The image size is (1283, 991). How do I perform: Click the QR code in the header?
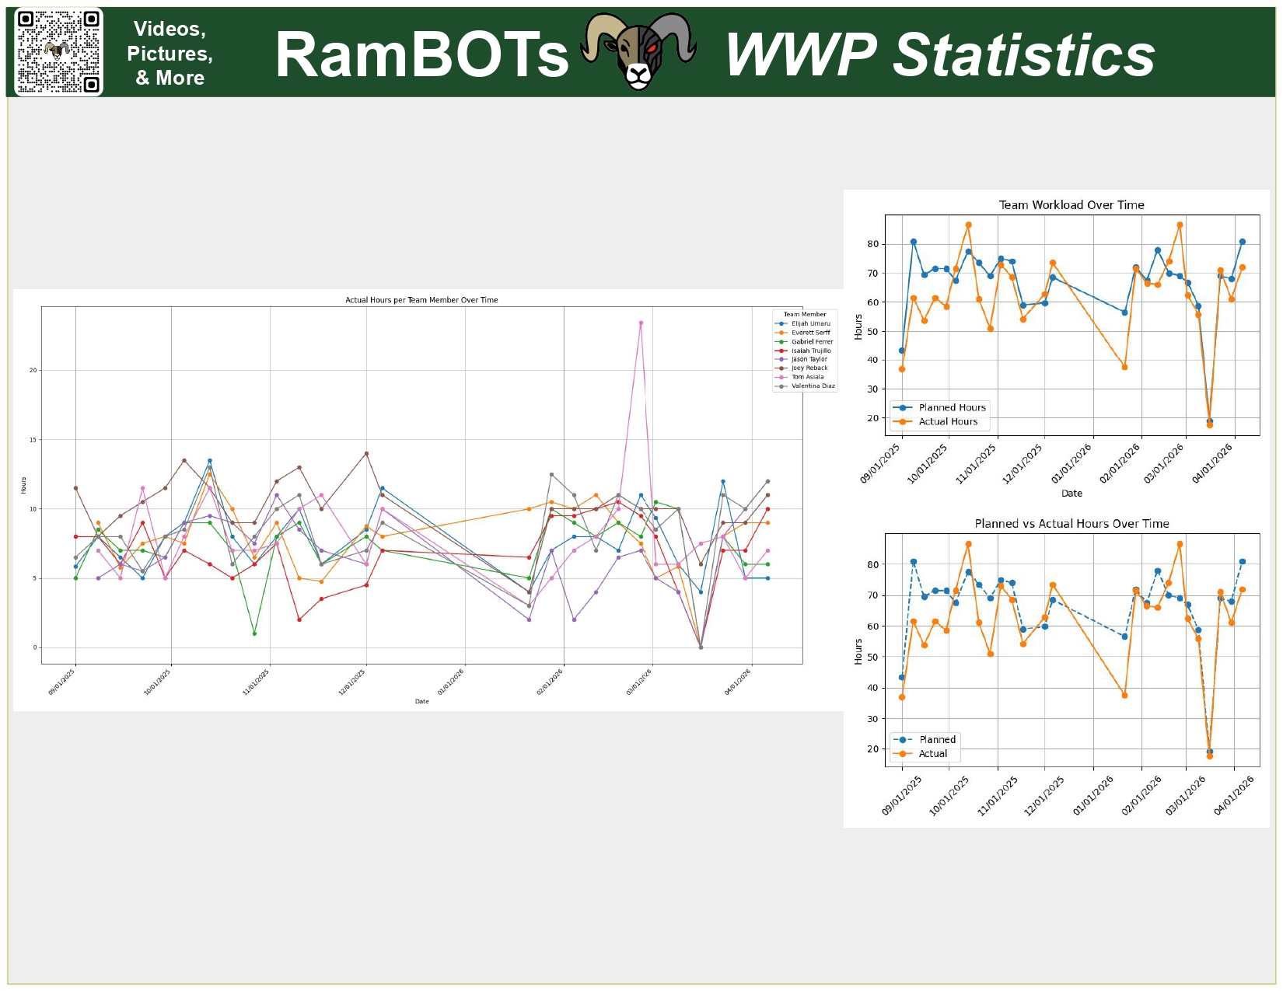(58, 52)
